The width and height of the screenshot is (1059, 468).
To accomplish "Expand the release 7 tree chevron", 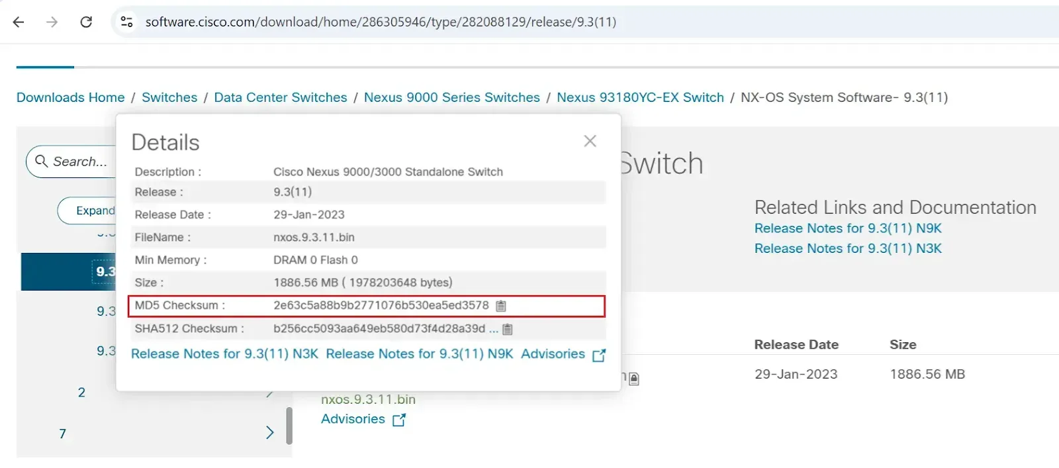I will click(269, 433).
